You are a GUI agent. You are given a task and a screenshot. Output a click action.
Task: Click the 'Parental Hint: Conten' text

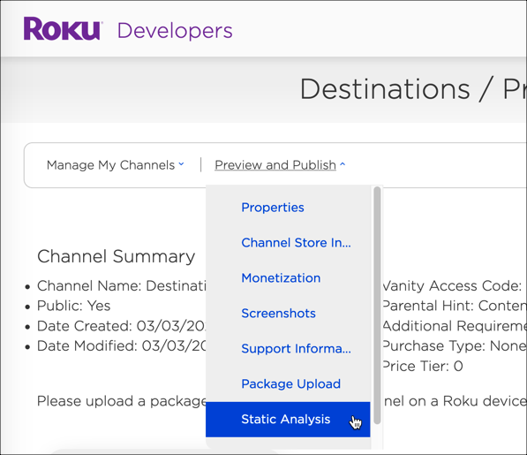455,306
